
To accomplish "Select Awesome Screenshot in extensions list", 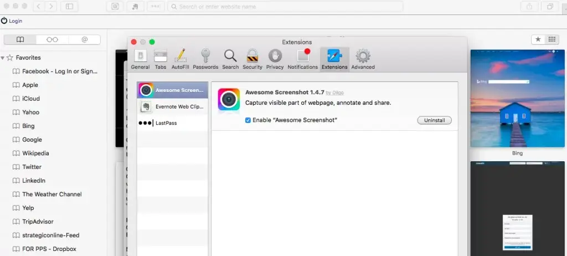I will pos(173,90).
